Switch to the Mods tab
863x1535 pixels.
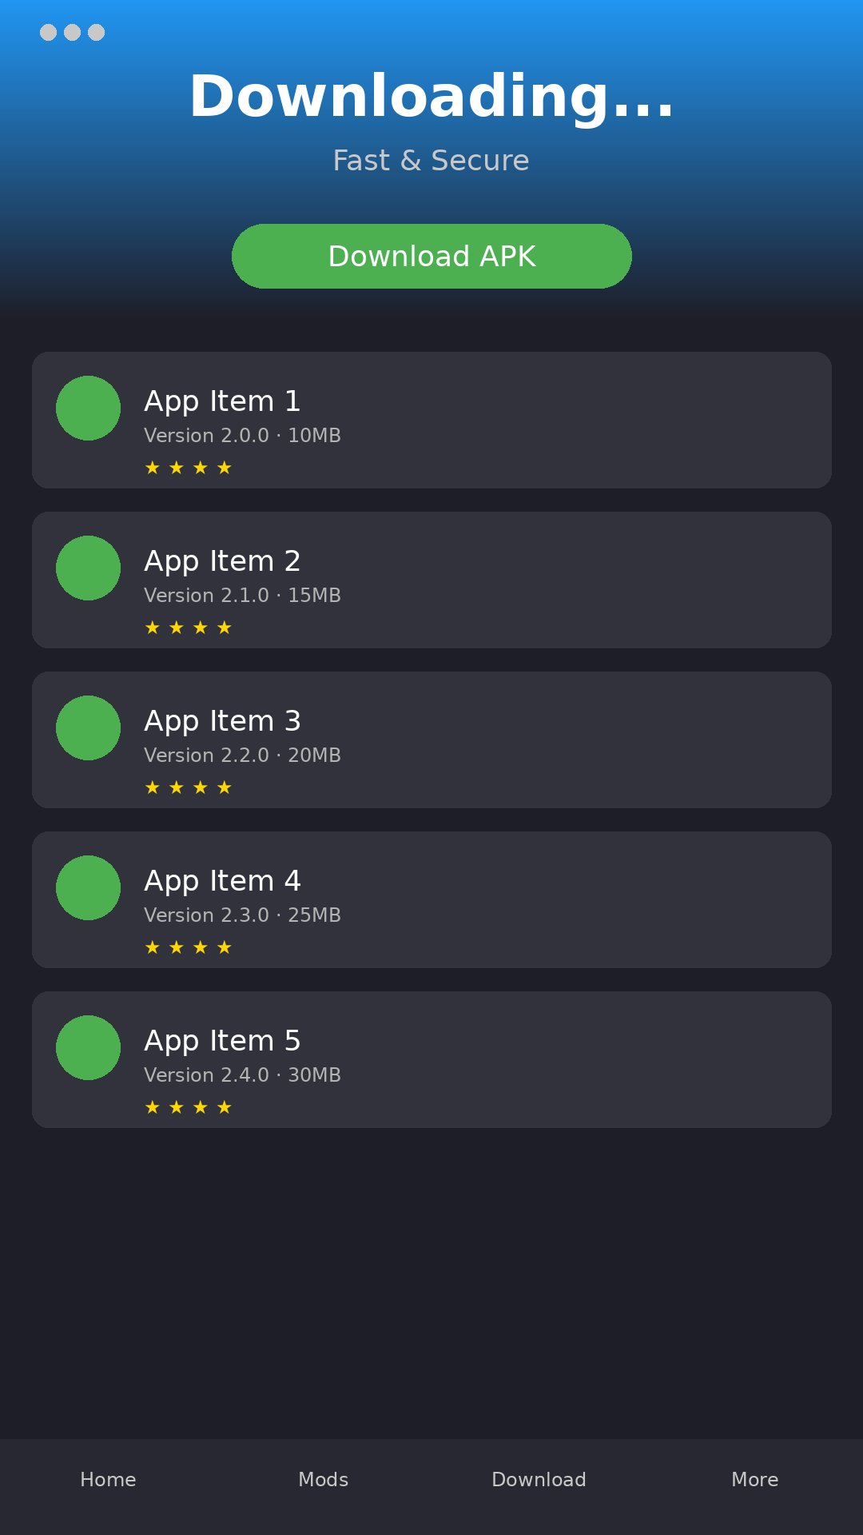coord(324,1479)
